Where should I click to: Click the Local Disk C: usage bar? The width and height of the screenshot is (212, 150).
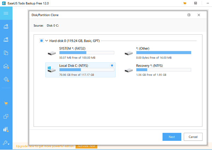[87, 70]
